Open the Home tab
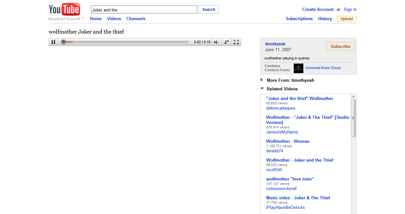The height and width of the screenshot is (214, 405). 96,19
